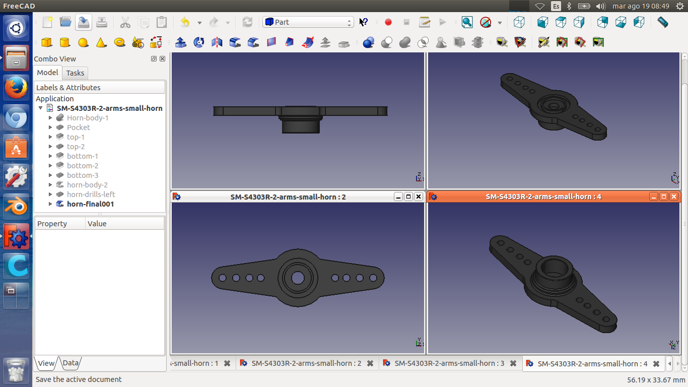
Task: Click the Fit all zoom icon
Action: [467, 22]
